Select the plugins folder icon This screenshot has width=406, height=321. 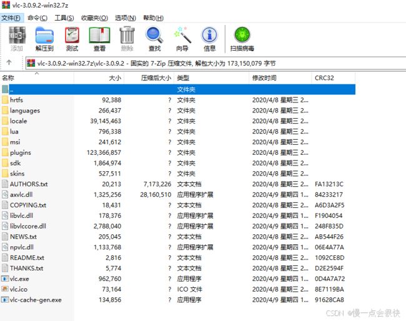click(x=5, y=152)
